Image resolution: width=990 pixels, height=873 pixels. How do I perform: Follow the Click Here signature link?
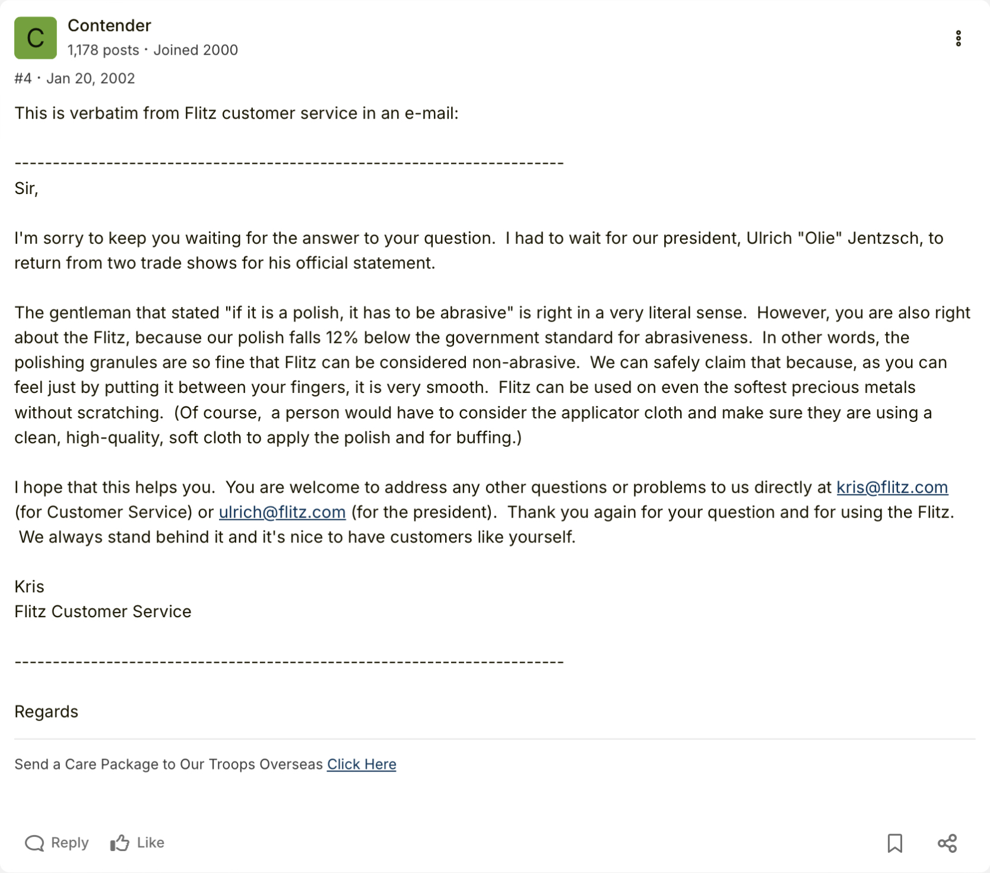click(x=361, y=764)
